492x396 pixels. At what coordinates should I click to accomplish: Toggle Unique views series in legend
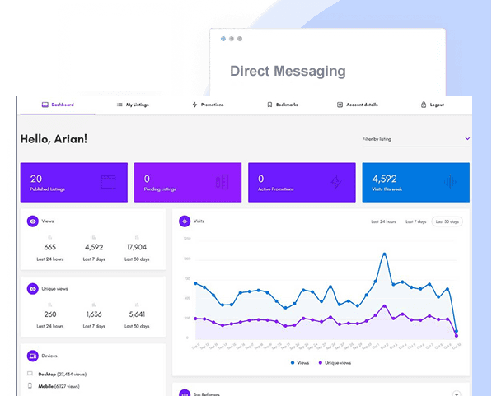335,363
